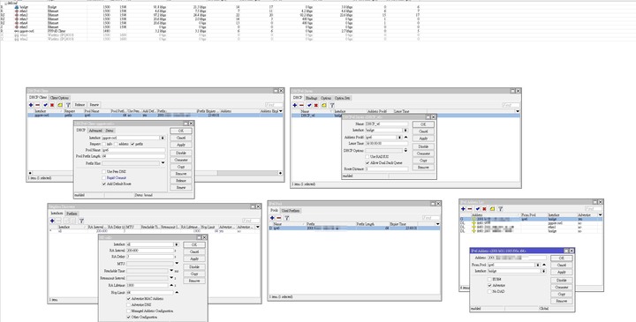Uncheck the Request prefix checkbox
This screenshot has width=636, height=322.
click(132, 144)
